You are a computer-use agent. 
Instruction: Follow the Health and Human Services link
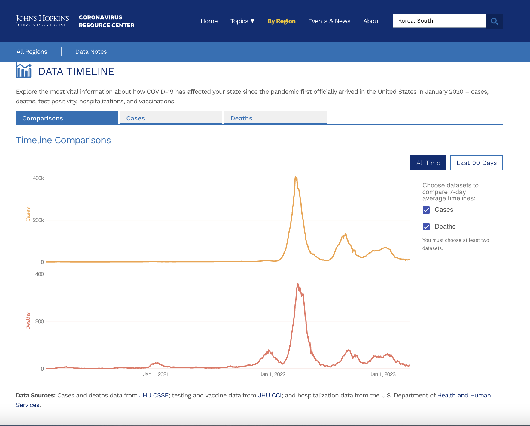(464, 395)
